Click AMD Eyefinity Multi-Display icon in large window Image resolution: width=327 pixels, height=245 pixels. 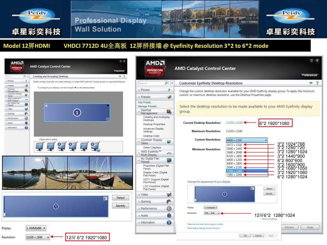[x=169, y=153]
